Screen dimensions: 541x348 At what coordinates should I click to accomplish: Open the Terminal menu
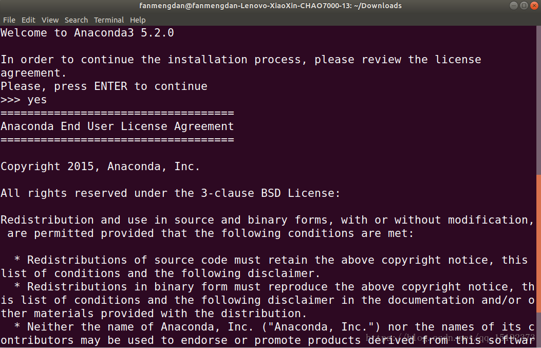point(108,20)
